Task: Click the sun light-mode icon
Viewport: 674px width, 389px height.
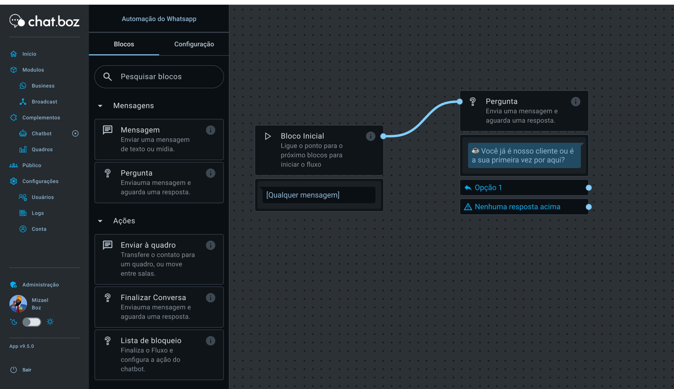Action: [x=50, y=322]
